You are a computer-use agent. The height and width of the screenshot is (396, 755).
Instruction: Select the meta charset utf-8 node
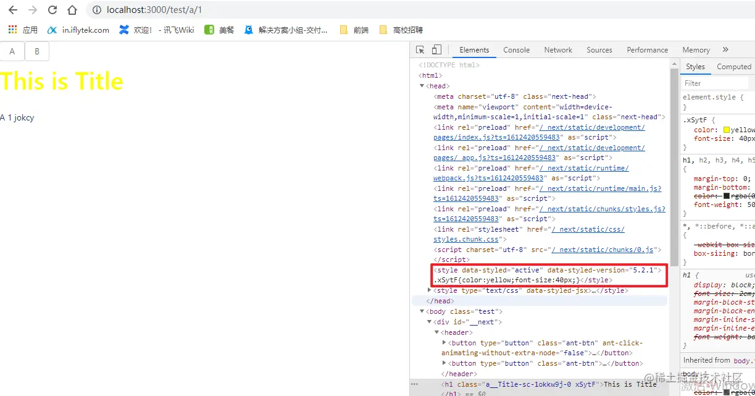coord(515,96)
